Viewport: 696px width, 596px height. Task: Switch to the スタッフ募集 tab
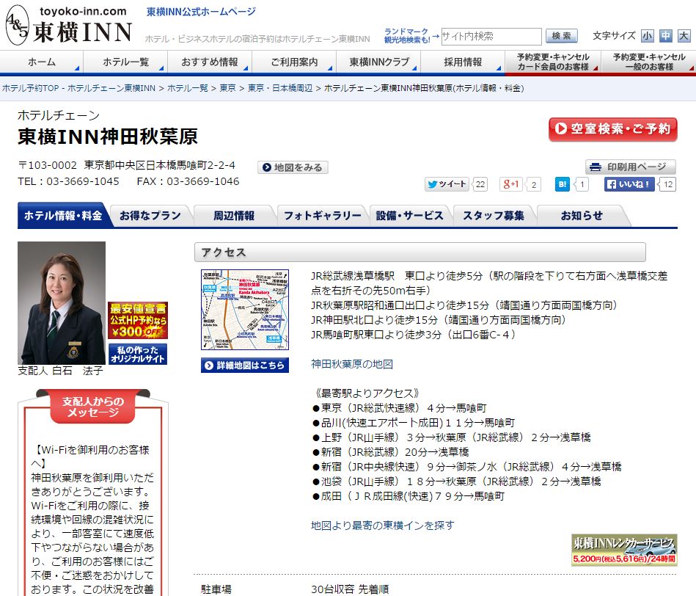(x=494, y=216)
